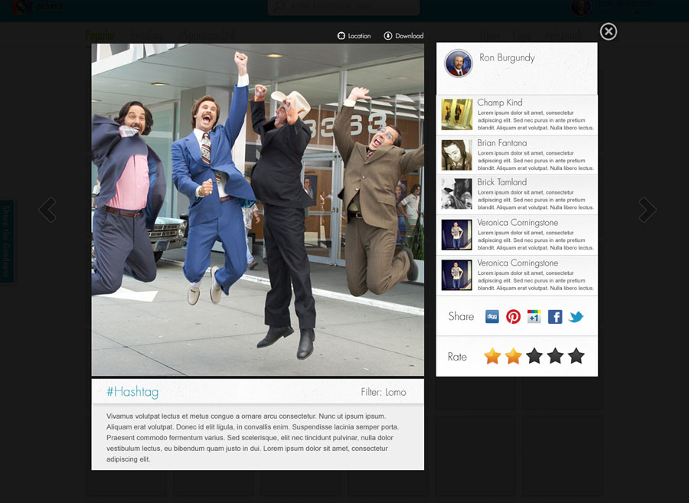The image size is (689, 503).
Task: Open the user avatar in the top bar
Action: pos(581,7)
